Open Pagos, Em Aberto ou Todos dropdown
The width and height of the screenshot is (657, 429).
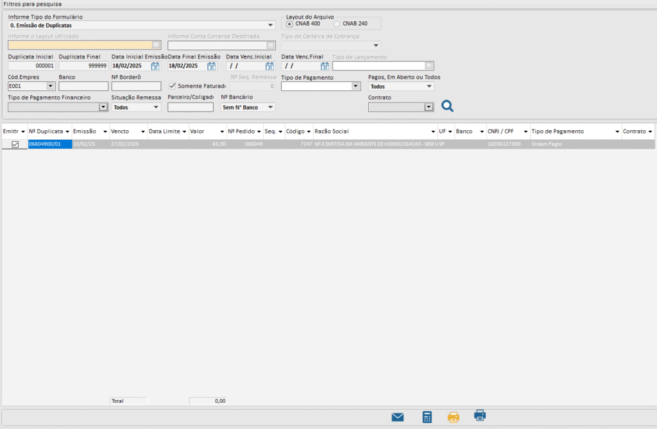429,87
